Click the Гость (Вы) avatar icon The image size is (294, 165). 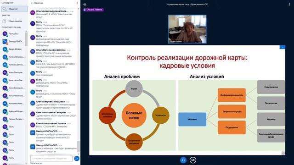click(x=5, y=33)
